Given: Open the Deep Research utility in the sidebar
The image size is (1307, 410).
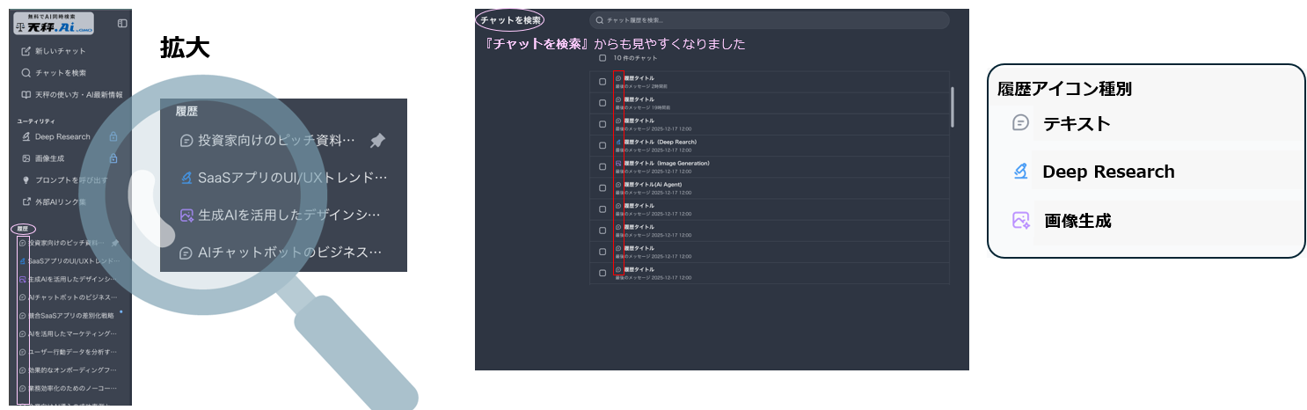Looking at the screenshot, I should pos(56,136).
